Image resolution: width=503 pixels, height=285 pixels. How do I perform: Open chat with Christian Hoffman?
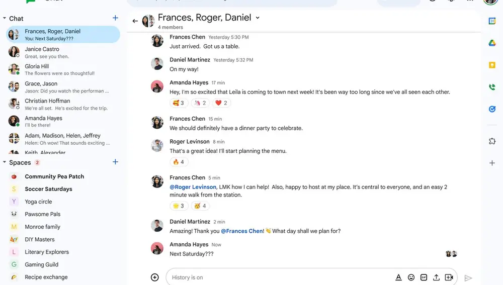point(63,104)
